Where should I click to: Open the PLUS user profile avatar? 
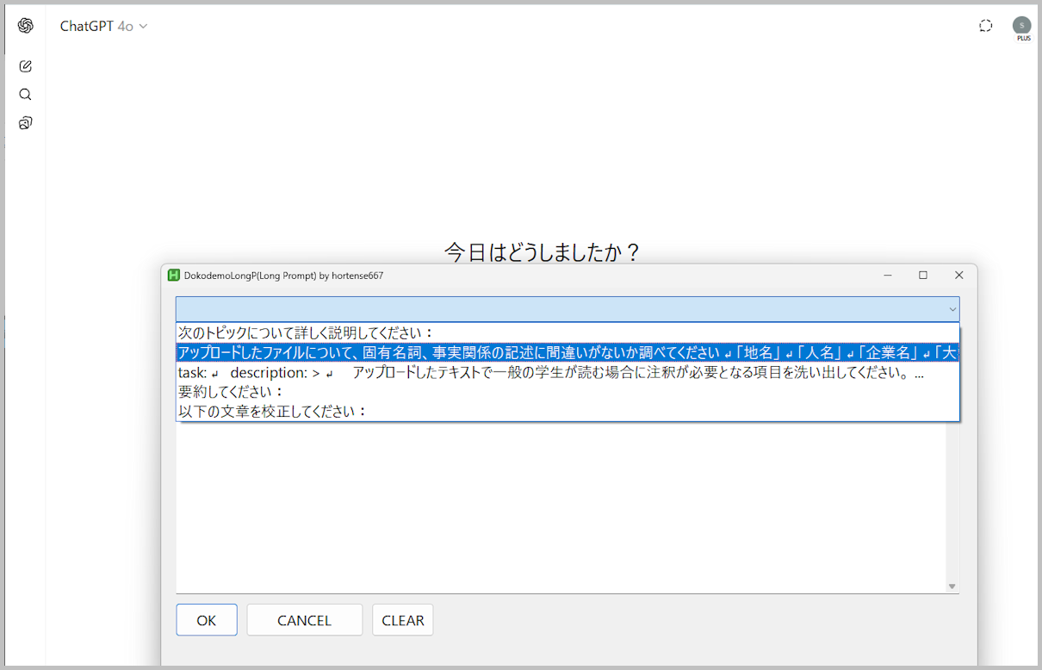[x=1022, y=27]
